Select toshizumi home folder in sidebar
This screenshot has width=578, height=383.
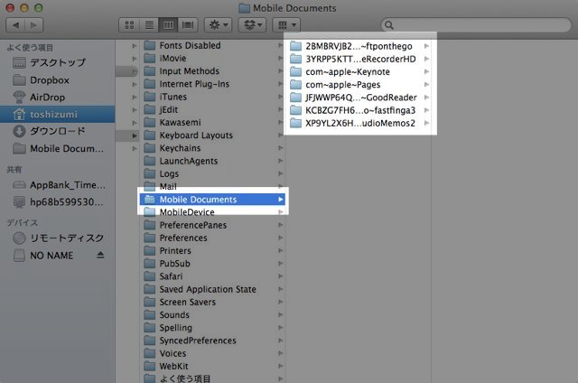click(58, 115)
